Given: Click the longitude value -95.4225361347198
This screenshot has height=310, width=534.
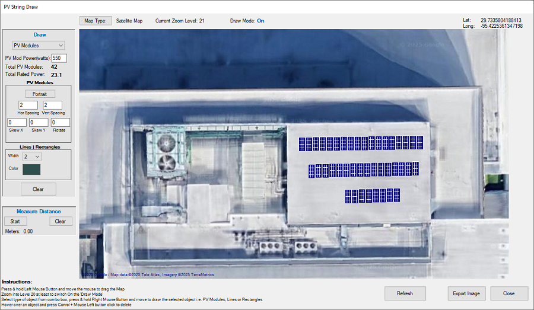Looking at the screenshot, I should (x=501, y=26).
